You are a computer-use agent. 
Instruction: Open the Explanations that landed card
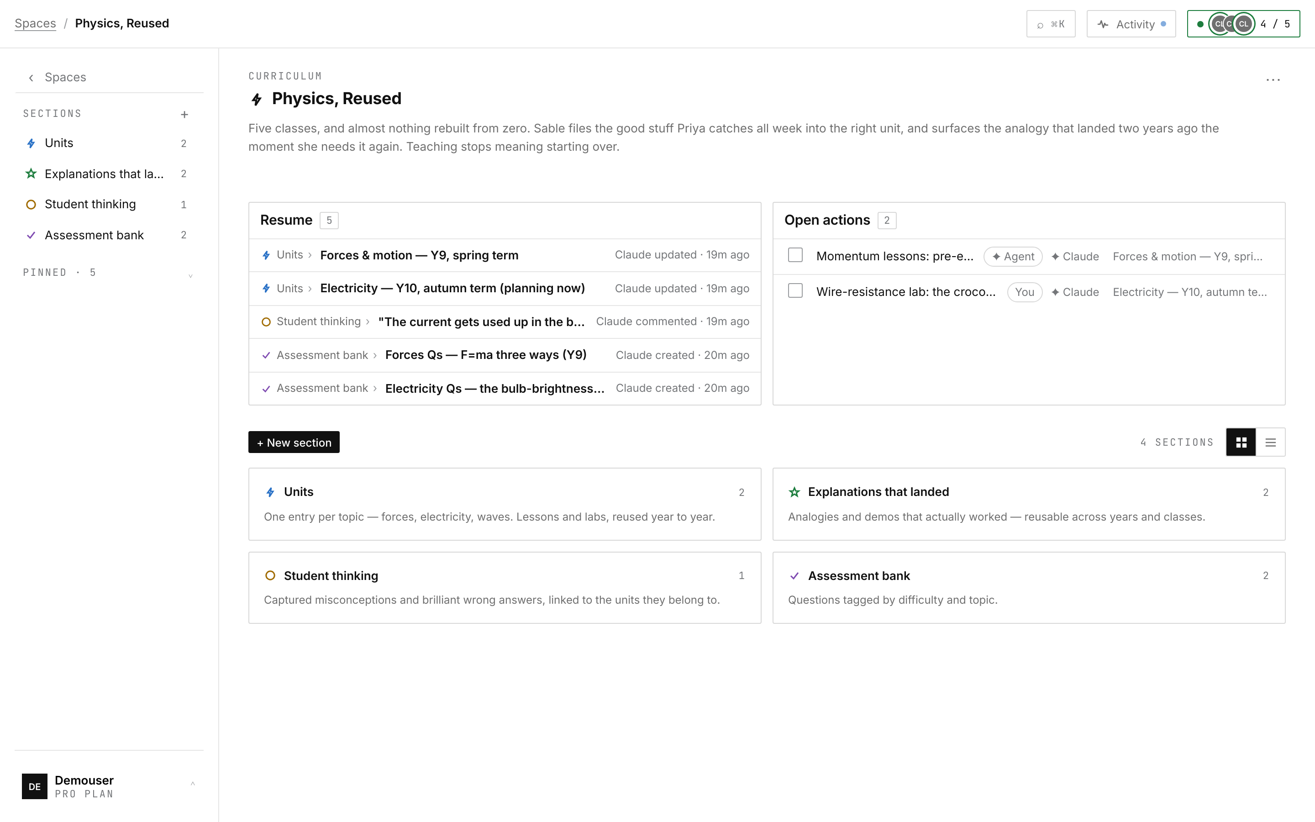(1029, 504)
